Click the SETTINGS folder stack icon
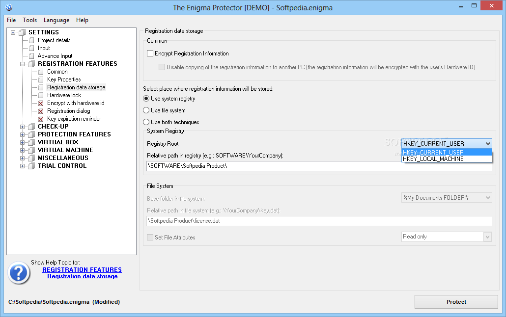This screenshot has width=506, height=317. [x=22, y=32]
